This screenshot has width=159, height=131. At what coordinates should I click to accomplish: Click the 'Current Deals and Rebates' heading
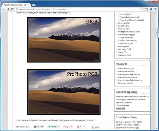click(127, 117)
